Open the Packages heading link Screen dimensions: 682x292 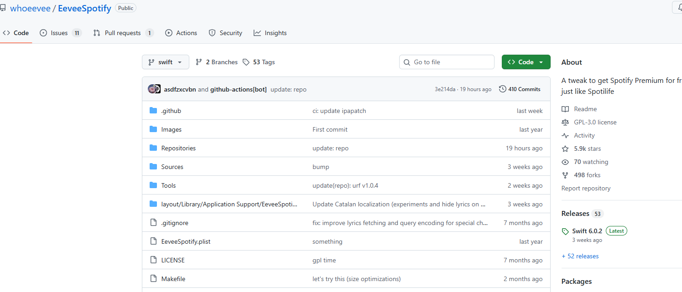coord(577,282)
